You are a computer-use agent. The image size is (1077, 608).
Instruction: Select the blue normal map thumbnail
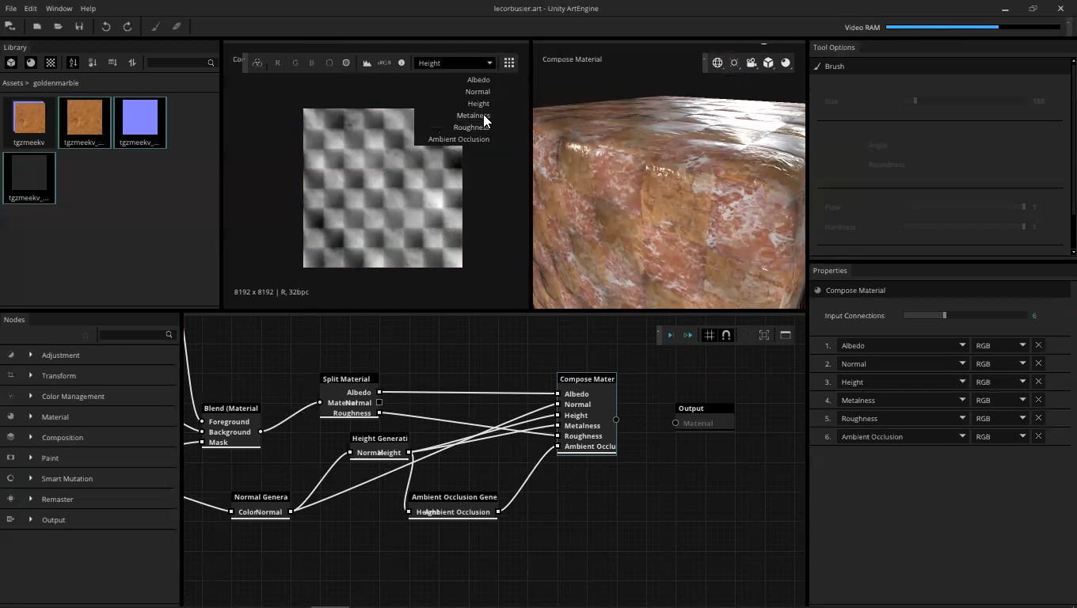pos(140,118)
